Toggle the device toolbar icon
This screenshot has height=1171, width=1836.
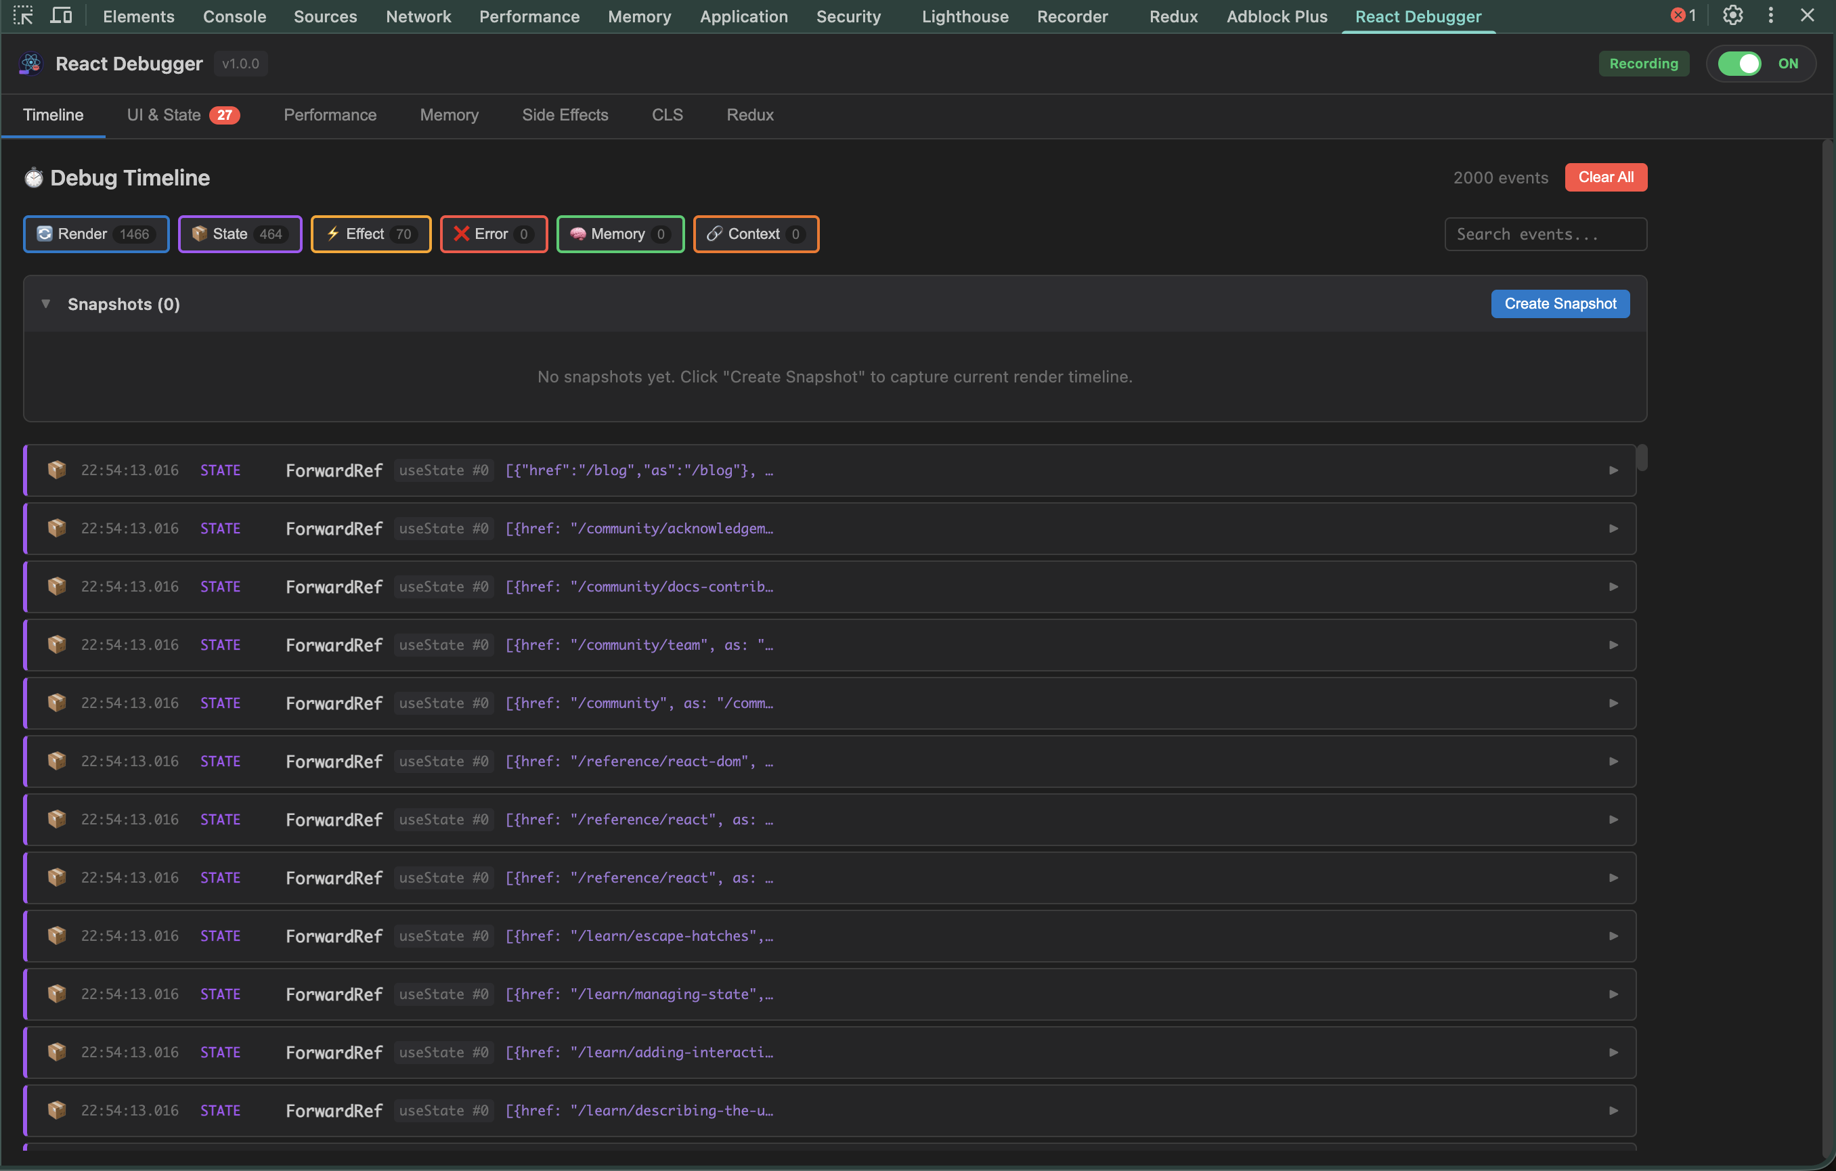pyautogui.click(x=61, y=16)
